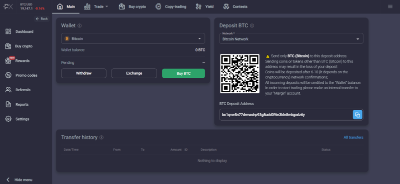Open Reports in the sidebar menu

coord(22,104)
